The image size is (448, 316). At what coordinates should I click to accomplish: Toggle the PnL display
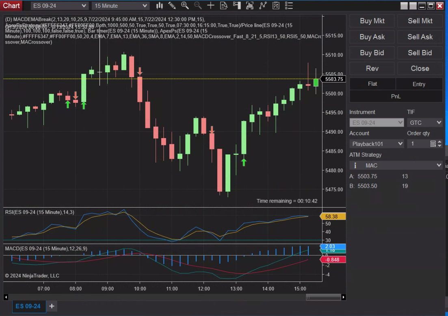(396, 96)
